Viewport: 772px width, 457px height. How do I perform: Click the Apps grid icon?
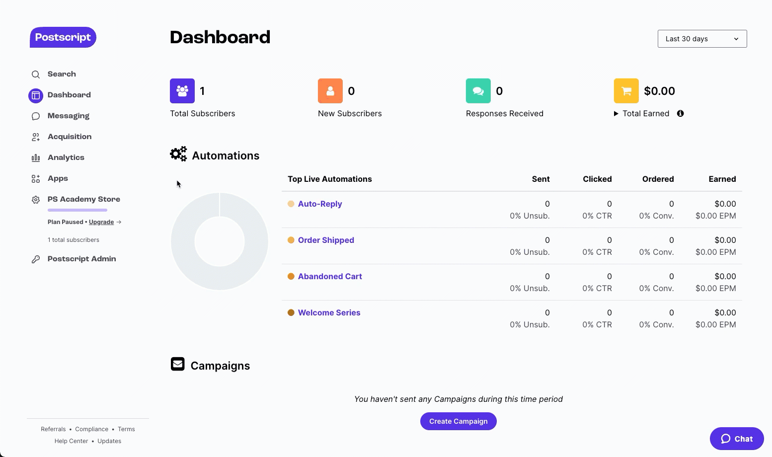pyautogui.click(x=36, y=179)
